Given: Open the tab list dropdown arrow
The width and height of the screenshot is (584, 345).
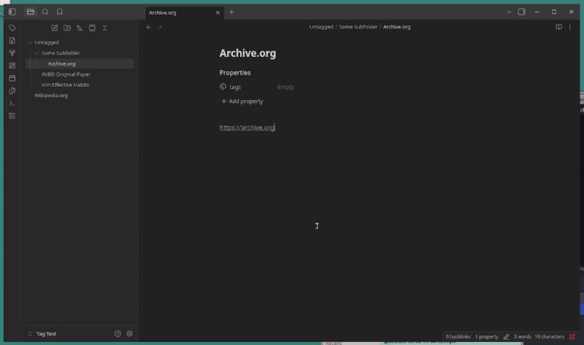Looking at the screenshot, I should click(509, 12).
